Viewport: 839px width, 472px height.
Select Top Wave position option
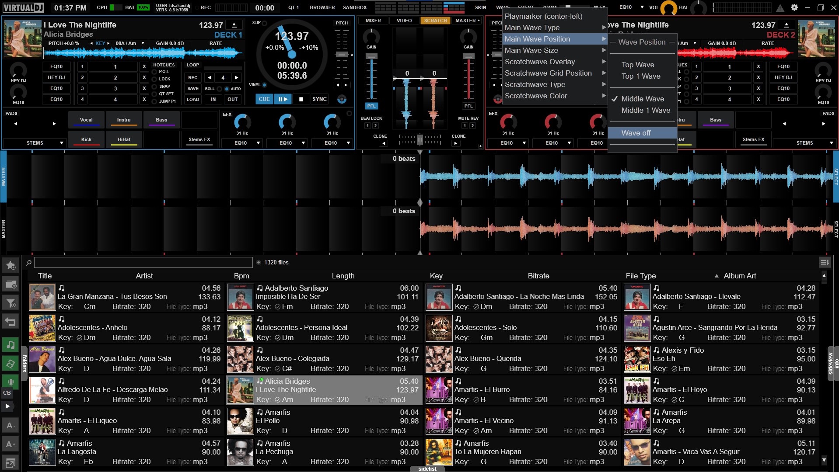(642, 65)
